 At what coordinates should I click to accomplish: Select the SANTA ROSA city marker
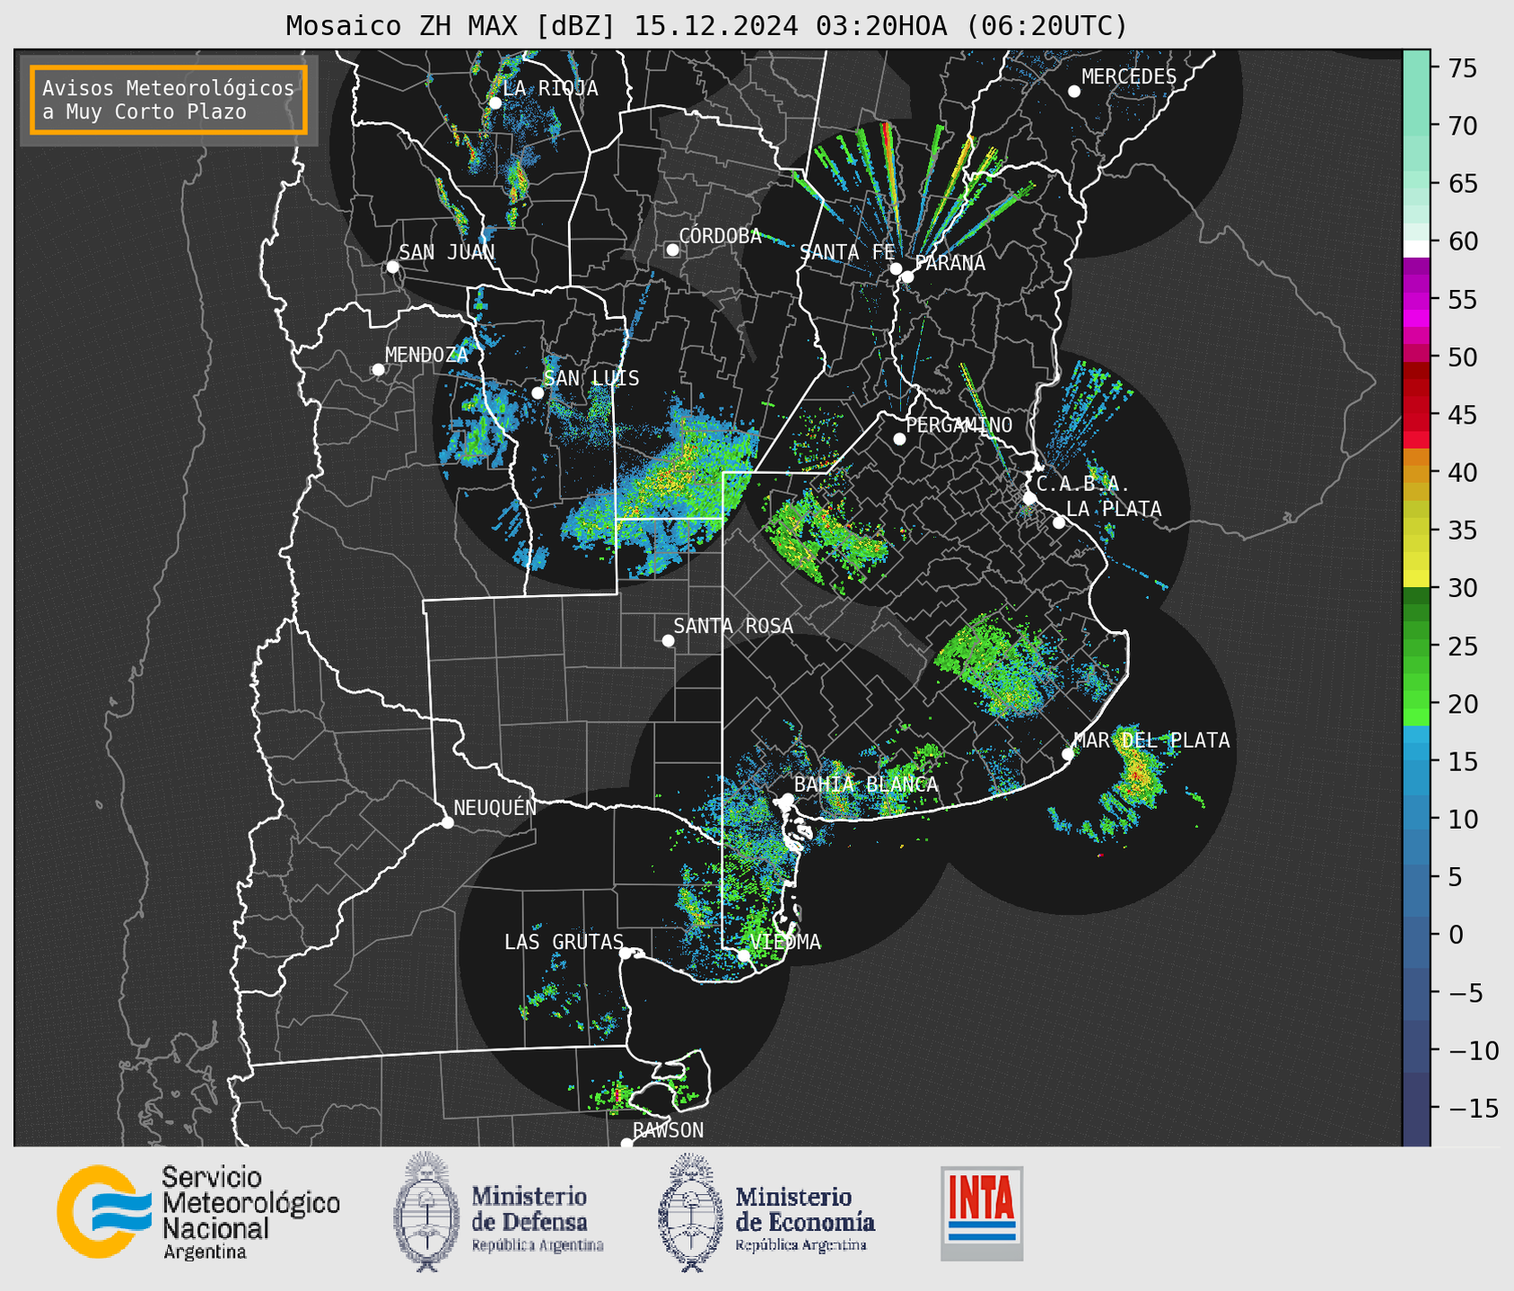click(x=668, y=640)
